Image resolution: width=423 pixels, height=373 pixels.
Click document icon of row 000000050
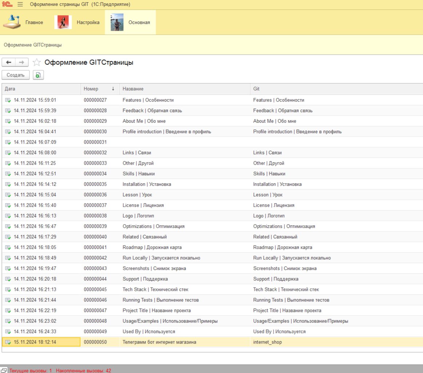(8, 342)
